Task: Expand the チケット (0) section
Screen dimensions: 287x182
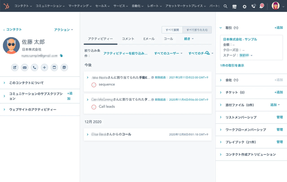Action: pos(221,93)
